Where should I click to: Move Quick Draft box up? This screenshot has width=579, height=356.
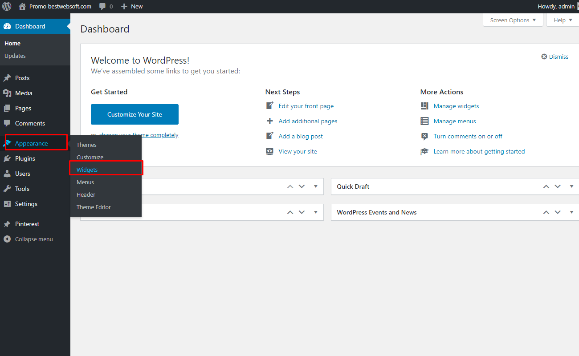click(x=546, y=186)
